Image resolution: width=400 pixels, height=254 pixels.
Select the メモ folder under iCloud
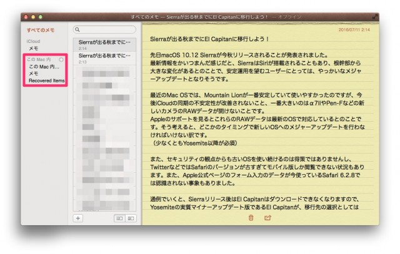[x=33, y=49]
